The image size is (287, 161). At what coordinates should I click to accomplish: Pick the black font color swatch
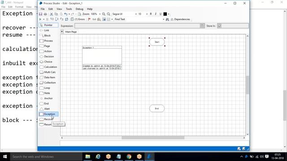[x=165, y=14]
